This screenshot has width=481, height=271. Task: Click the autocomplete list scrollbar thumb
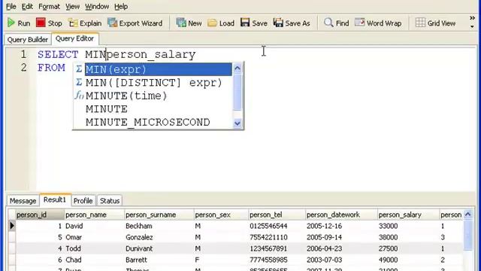pos(237,92)
